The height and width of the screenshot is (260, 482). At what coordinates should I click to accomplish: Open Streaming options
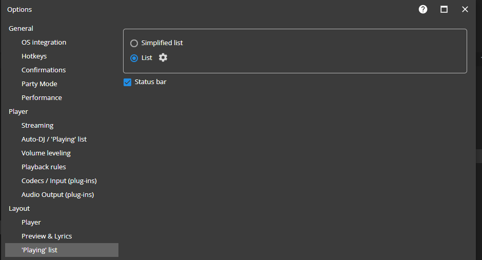pyautogui.click(x=37, y=126)
